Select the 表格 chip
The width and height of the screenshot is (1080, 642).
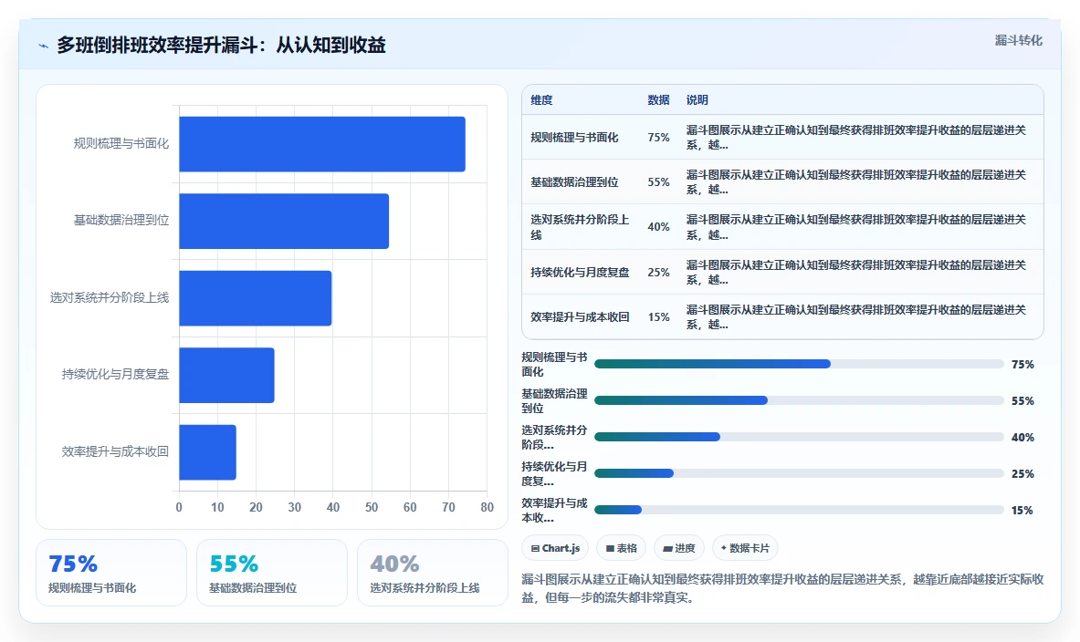point(622,548)
